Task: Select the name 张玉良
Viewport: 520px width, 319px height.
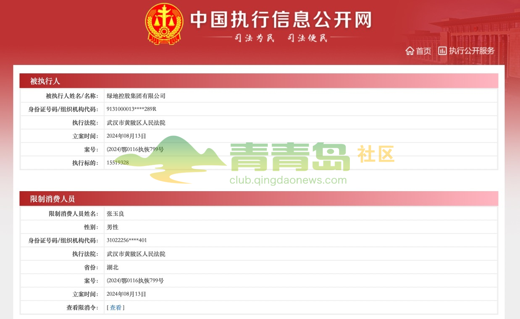Action: [116, 214]
